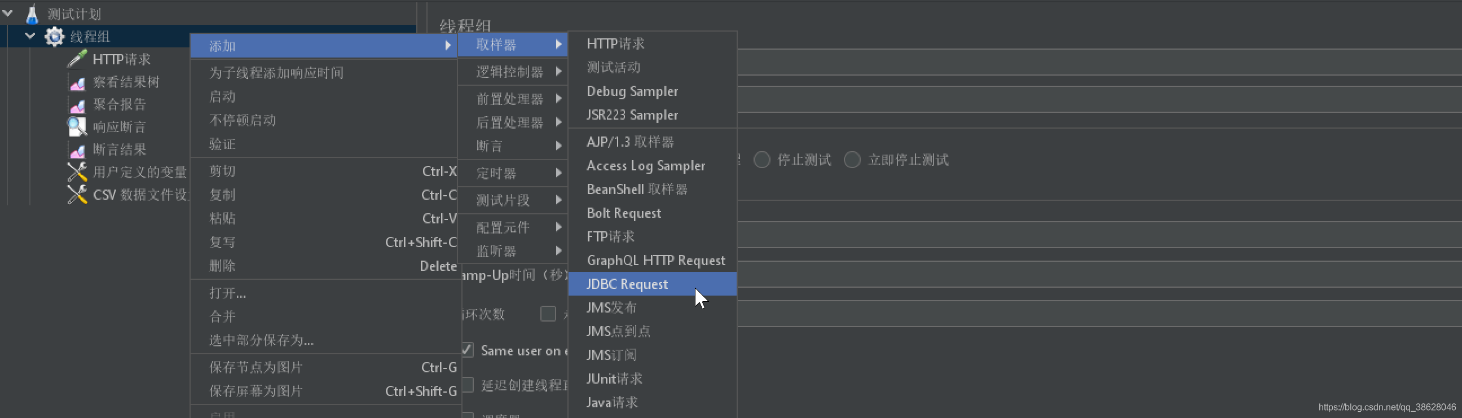This screenshot has height=418, width=1462.
Task: Click 选中部分保存为... menu entry
Action: point(324,340)
